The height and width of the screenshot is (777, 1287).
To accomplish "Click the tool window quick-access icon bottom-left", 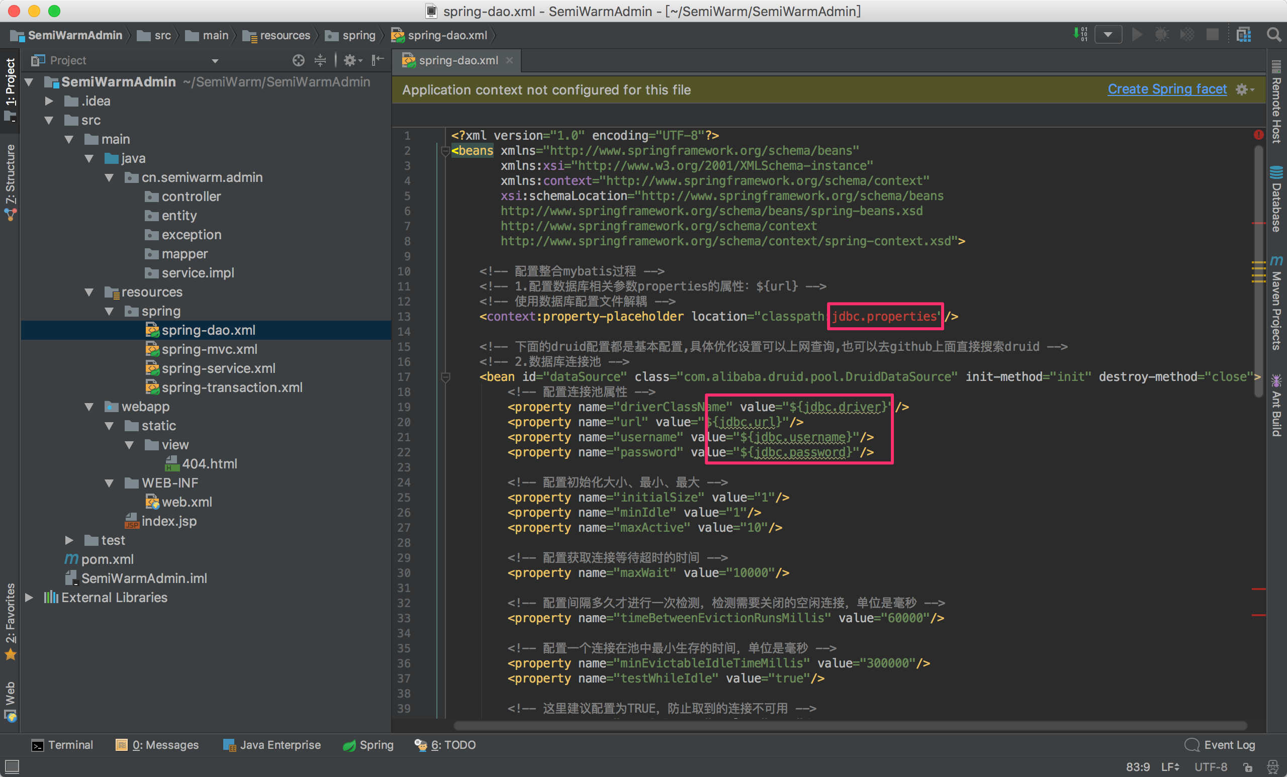I will pos(12,766).
